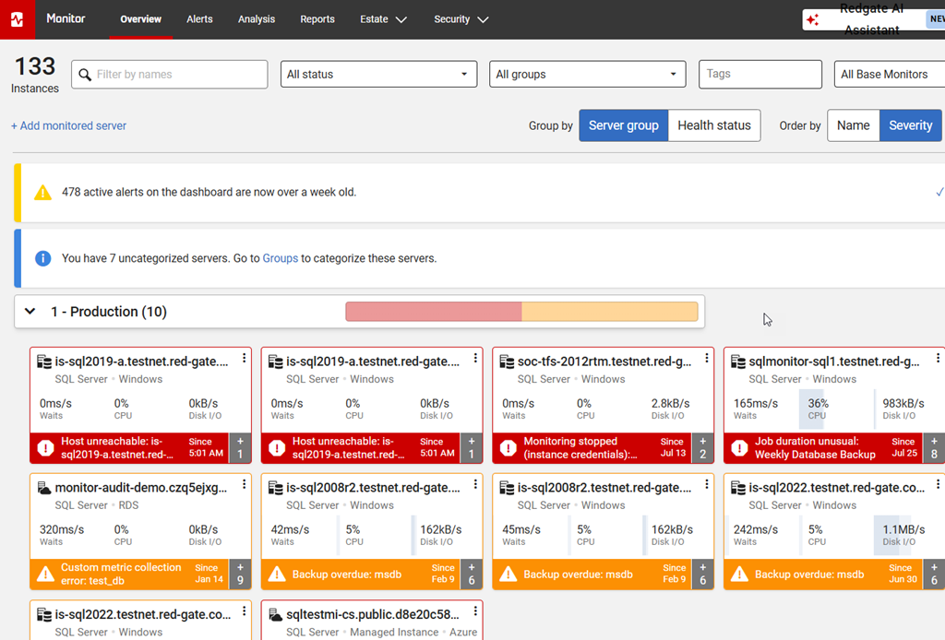Open the All status dropdown
Screen dimensions: 945x640
(x=378, y=74)
